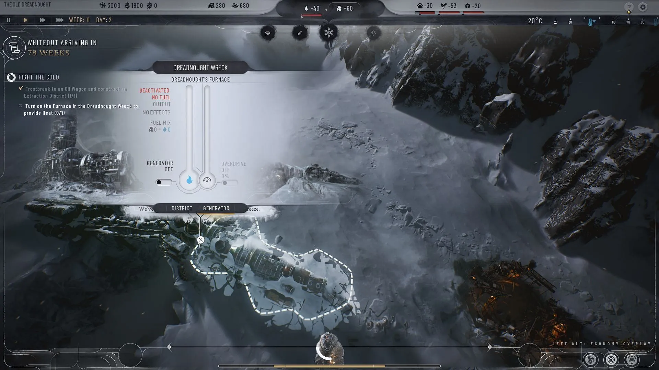This screenshot has width=659, height=370.
Task: Expand the Fight the Cold objective
Action: point(11,77)
